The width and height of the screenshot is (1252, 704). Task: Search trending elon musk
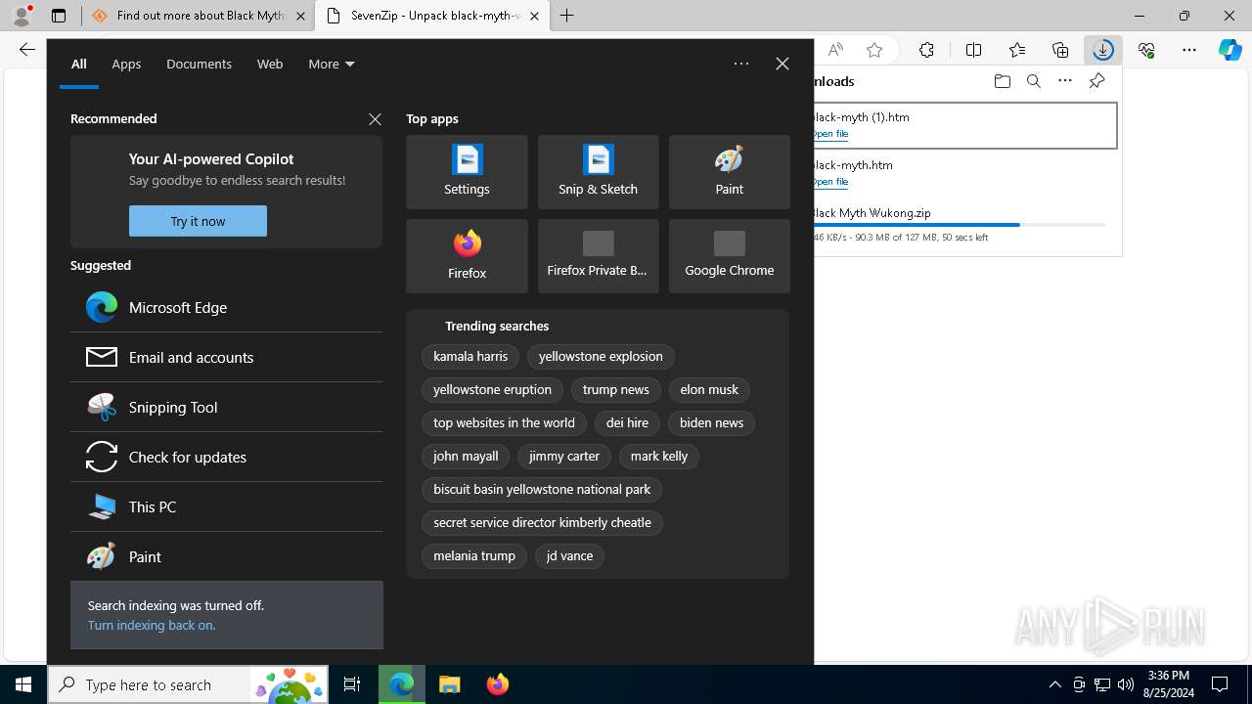(x=709, y=390)
